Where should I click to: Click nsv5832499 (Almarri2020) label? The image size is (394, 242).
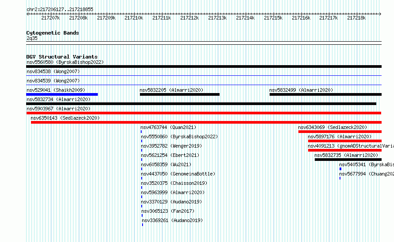coord(301,90)
